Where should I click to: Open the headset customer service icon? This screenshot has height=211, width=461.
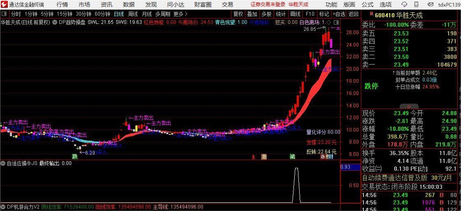tap(404, 5)
